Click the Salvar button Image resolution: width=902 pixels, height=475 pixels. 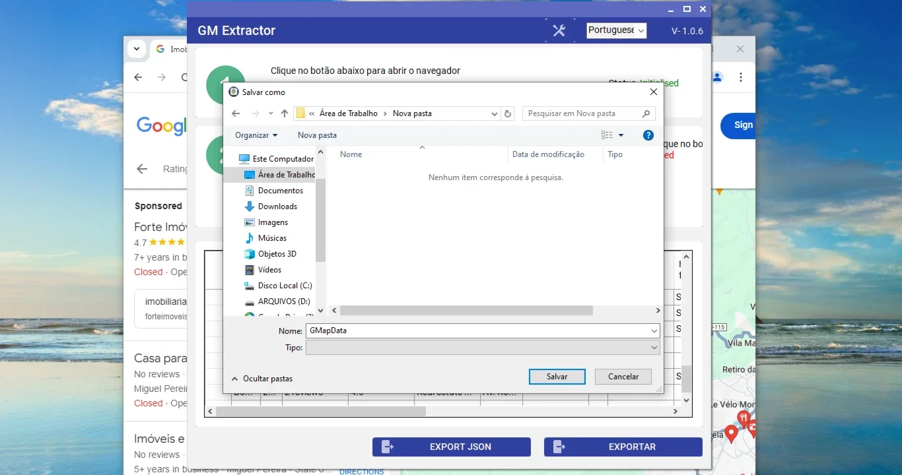click(x=557, y=377)
